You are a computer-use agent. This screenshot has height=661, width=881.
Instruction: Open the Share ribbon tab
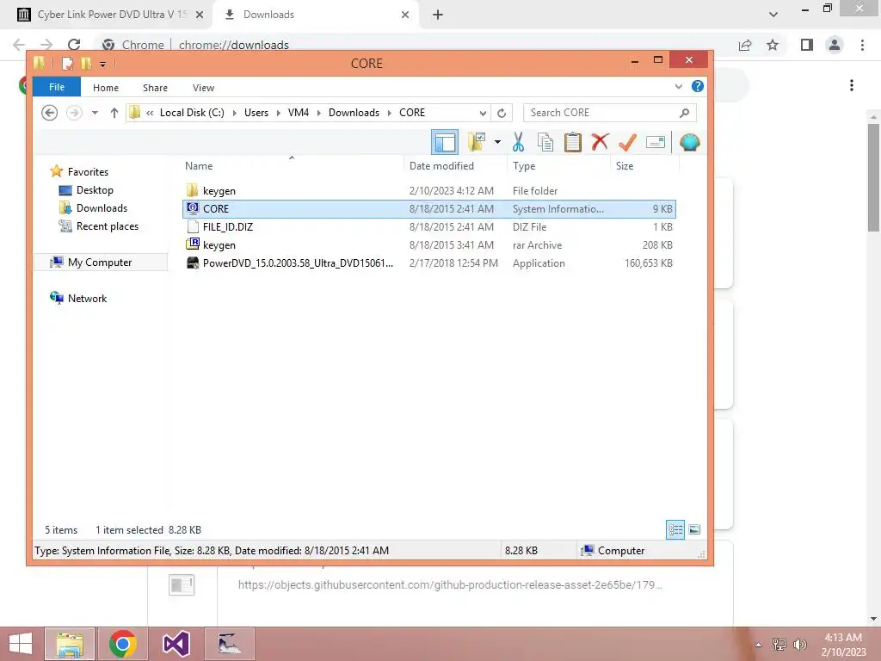155,88
